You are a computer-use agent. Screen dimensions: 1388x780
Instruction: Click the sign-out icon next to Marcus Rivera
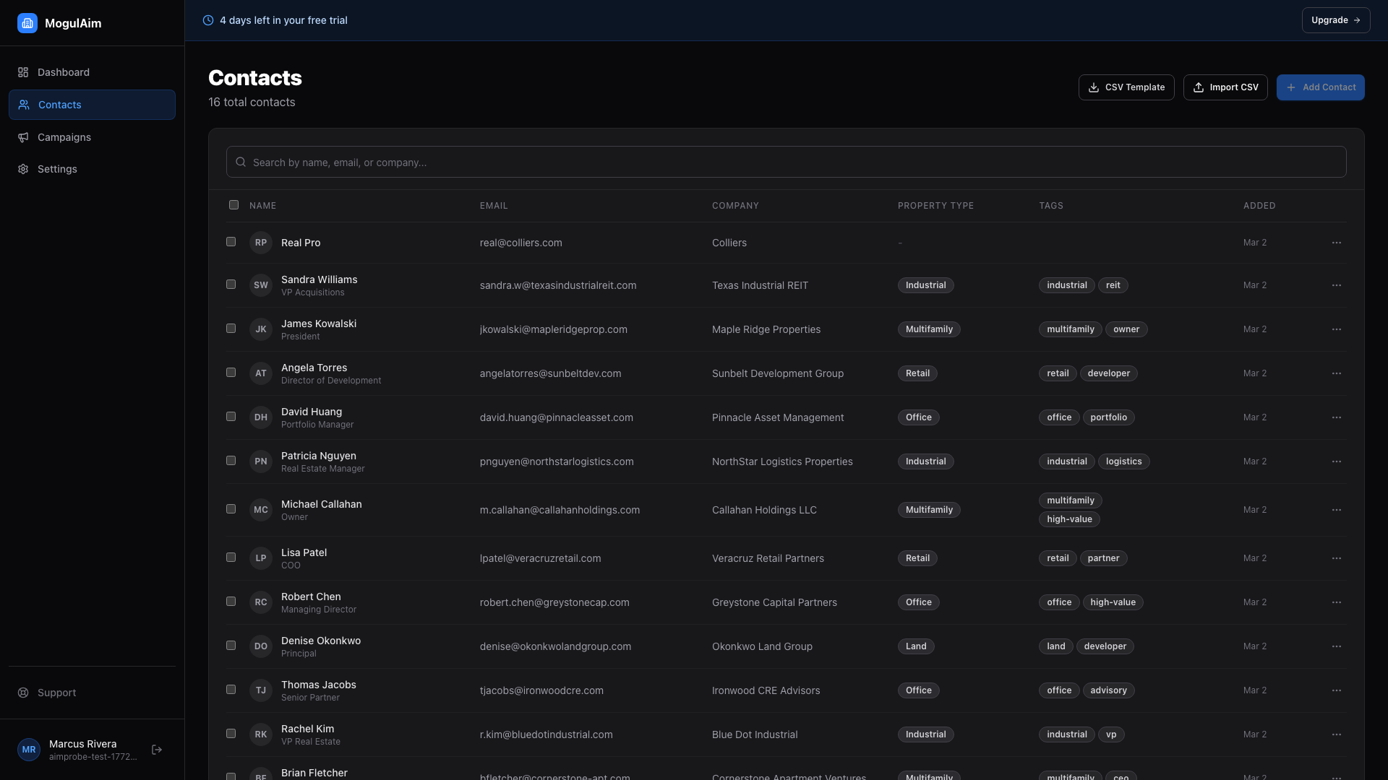(x=157, y=750)
